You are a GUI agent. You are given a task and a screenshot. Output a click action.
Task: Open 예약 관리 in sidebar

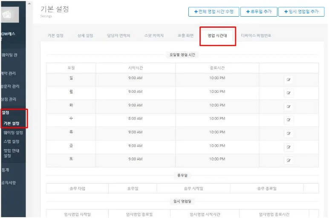pyautogui.click(x=9, y=73)
